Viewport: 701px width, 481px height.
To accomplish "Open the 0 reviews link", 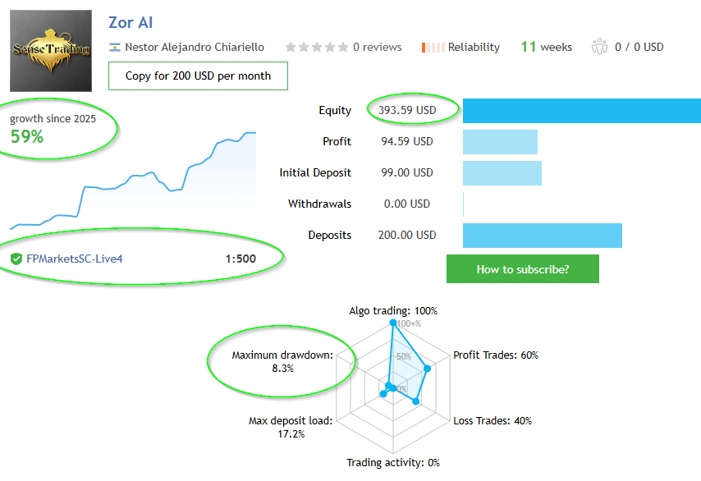I will pos(378,48).
